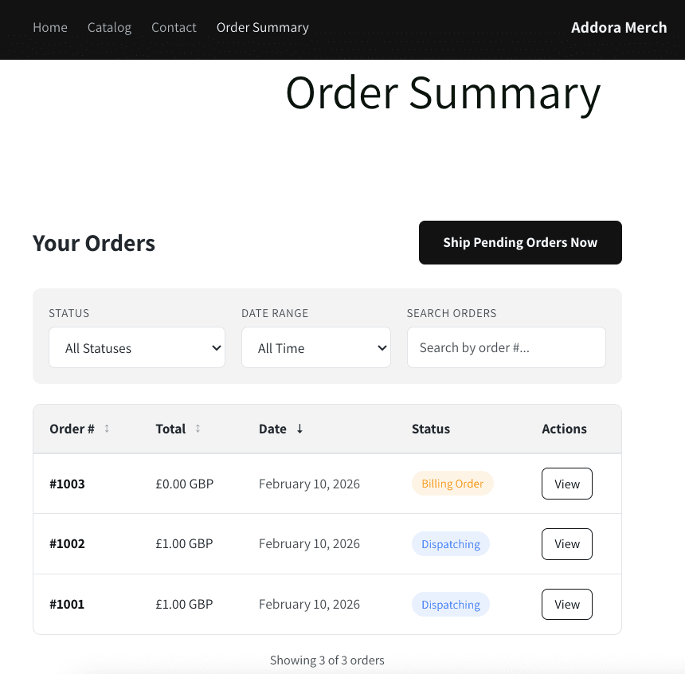This screenshot has width=685, height=674.
Task: Click View button for order #1002
Action: [x=566, y=544]
